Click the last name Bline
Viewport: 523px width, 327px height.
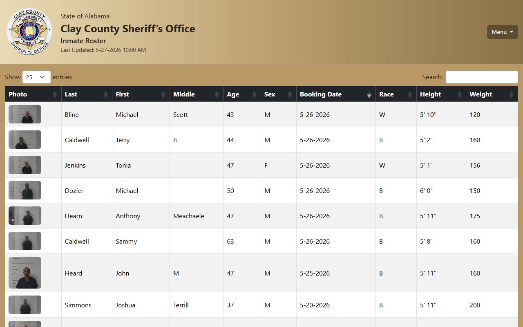click(72, 114)
